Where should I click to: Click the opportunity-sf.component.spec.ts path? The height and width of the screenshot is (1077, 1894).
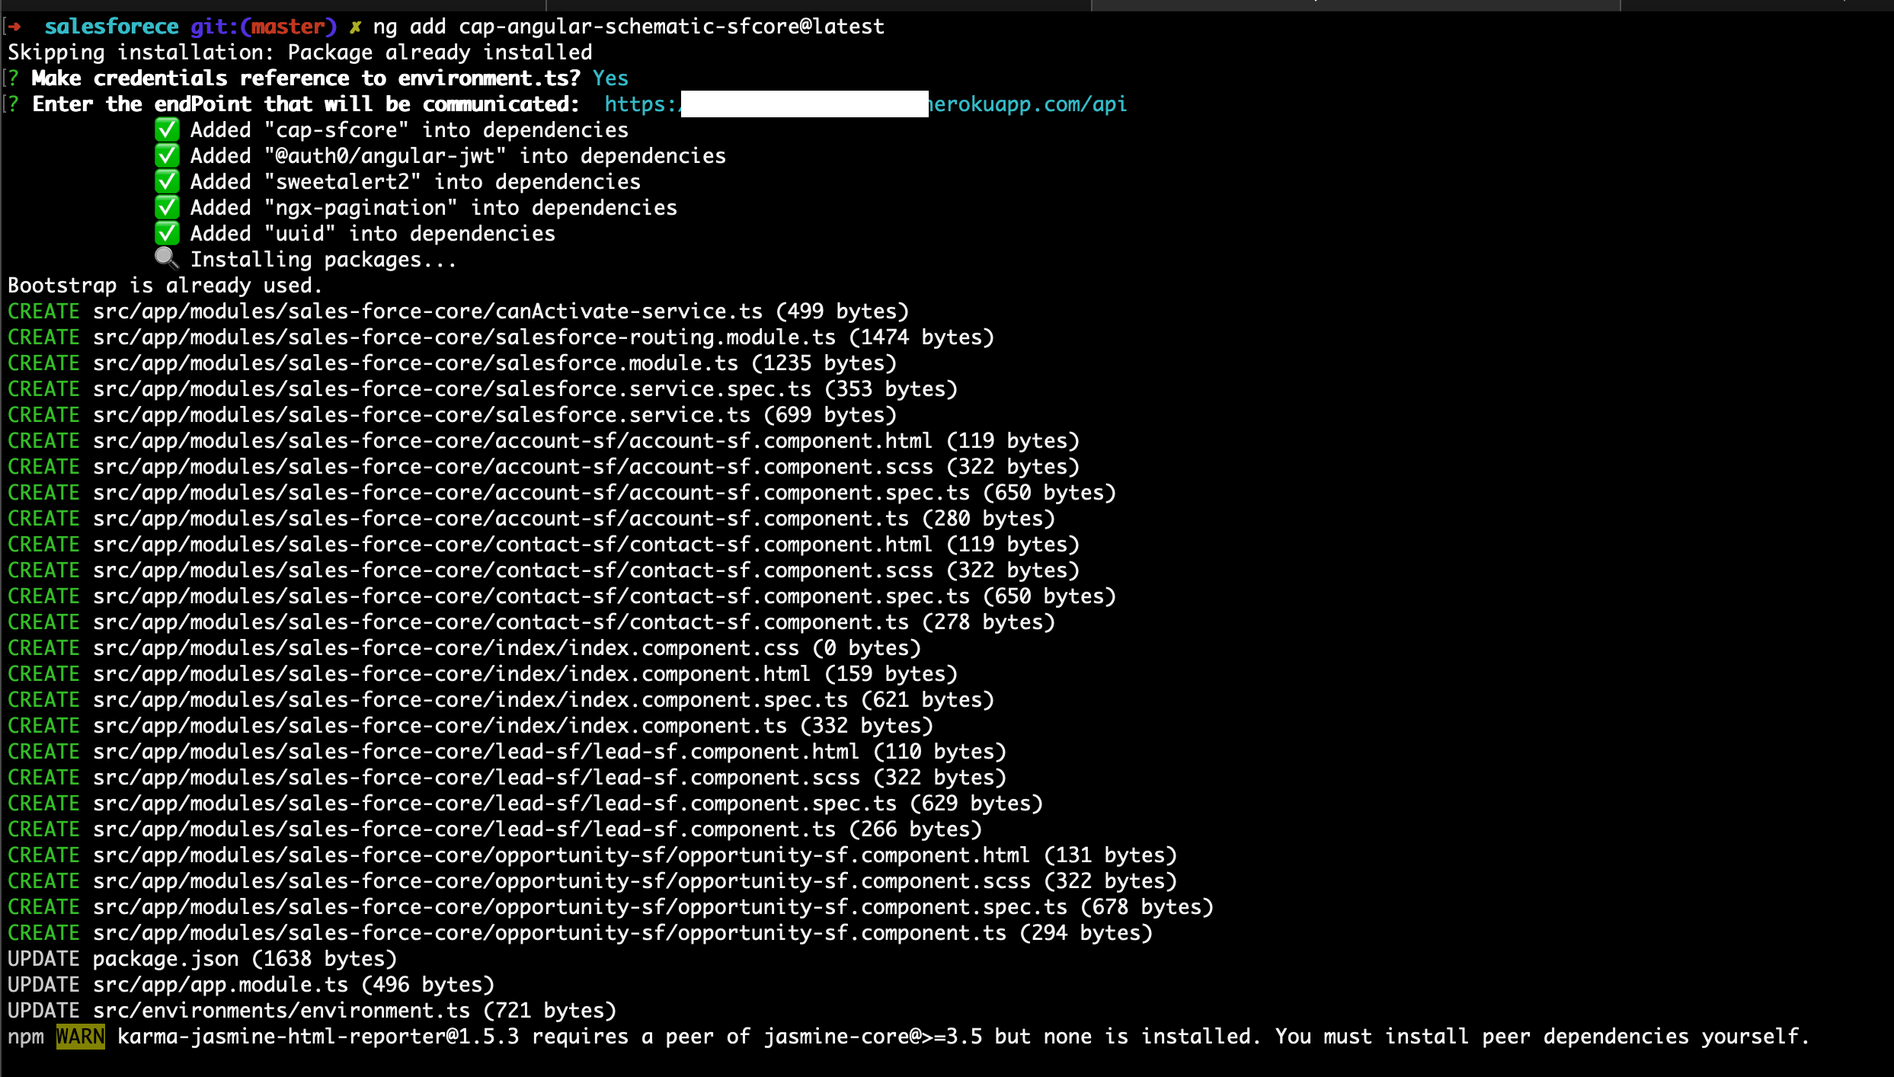[x=579, y=907]
